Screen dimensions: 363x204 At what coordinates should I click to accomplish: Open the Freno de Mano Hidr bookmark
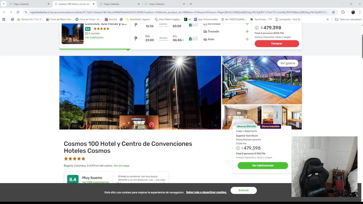coord(59,19)
